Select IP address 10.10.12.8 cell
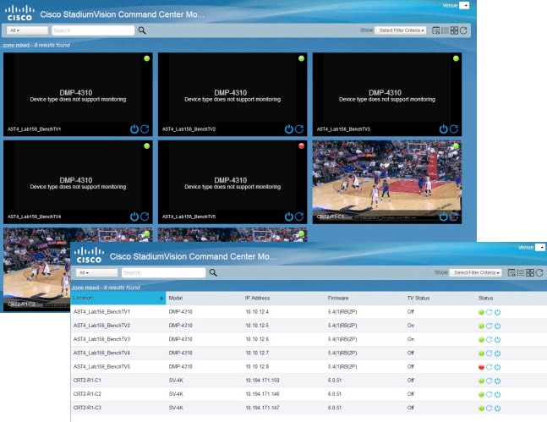This screenshot has height=422, width=547. pos(257,366)
